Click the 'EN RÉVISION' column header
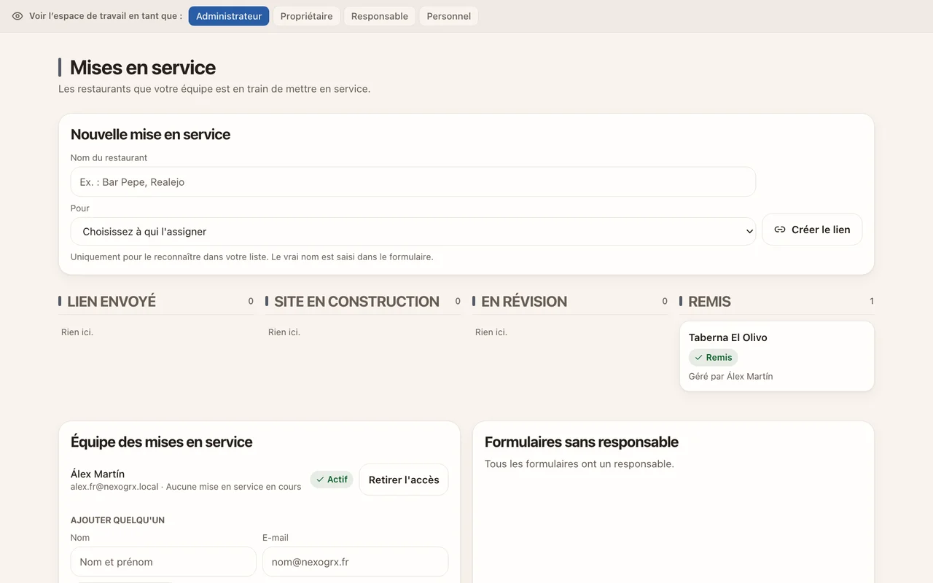 tap(524, 302)
